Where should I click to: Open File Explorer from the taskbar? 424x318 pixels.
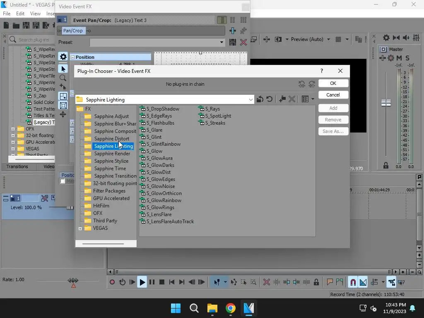(x=212, y=308)
